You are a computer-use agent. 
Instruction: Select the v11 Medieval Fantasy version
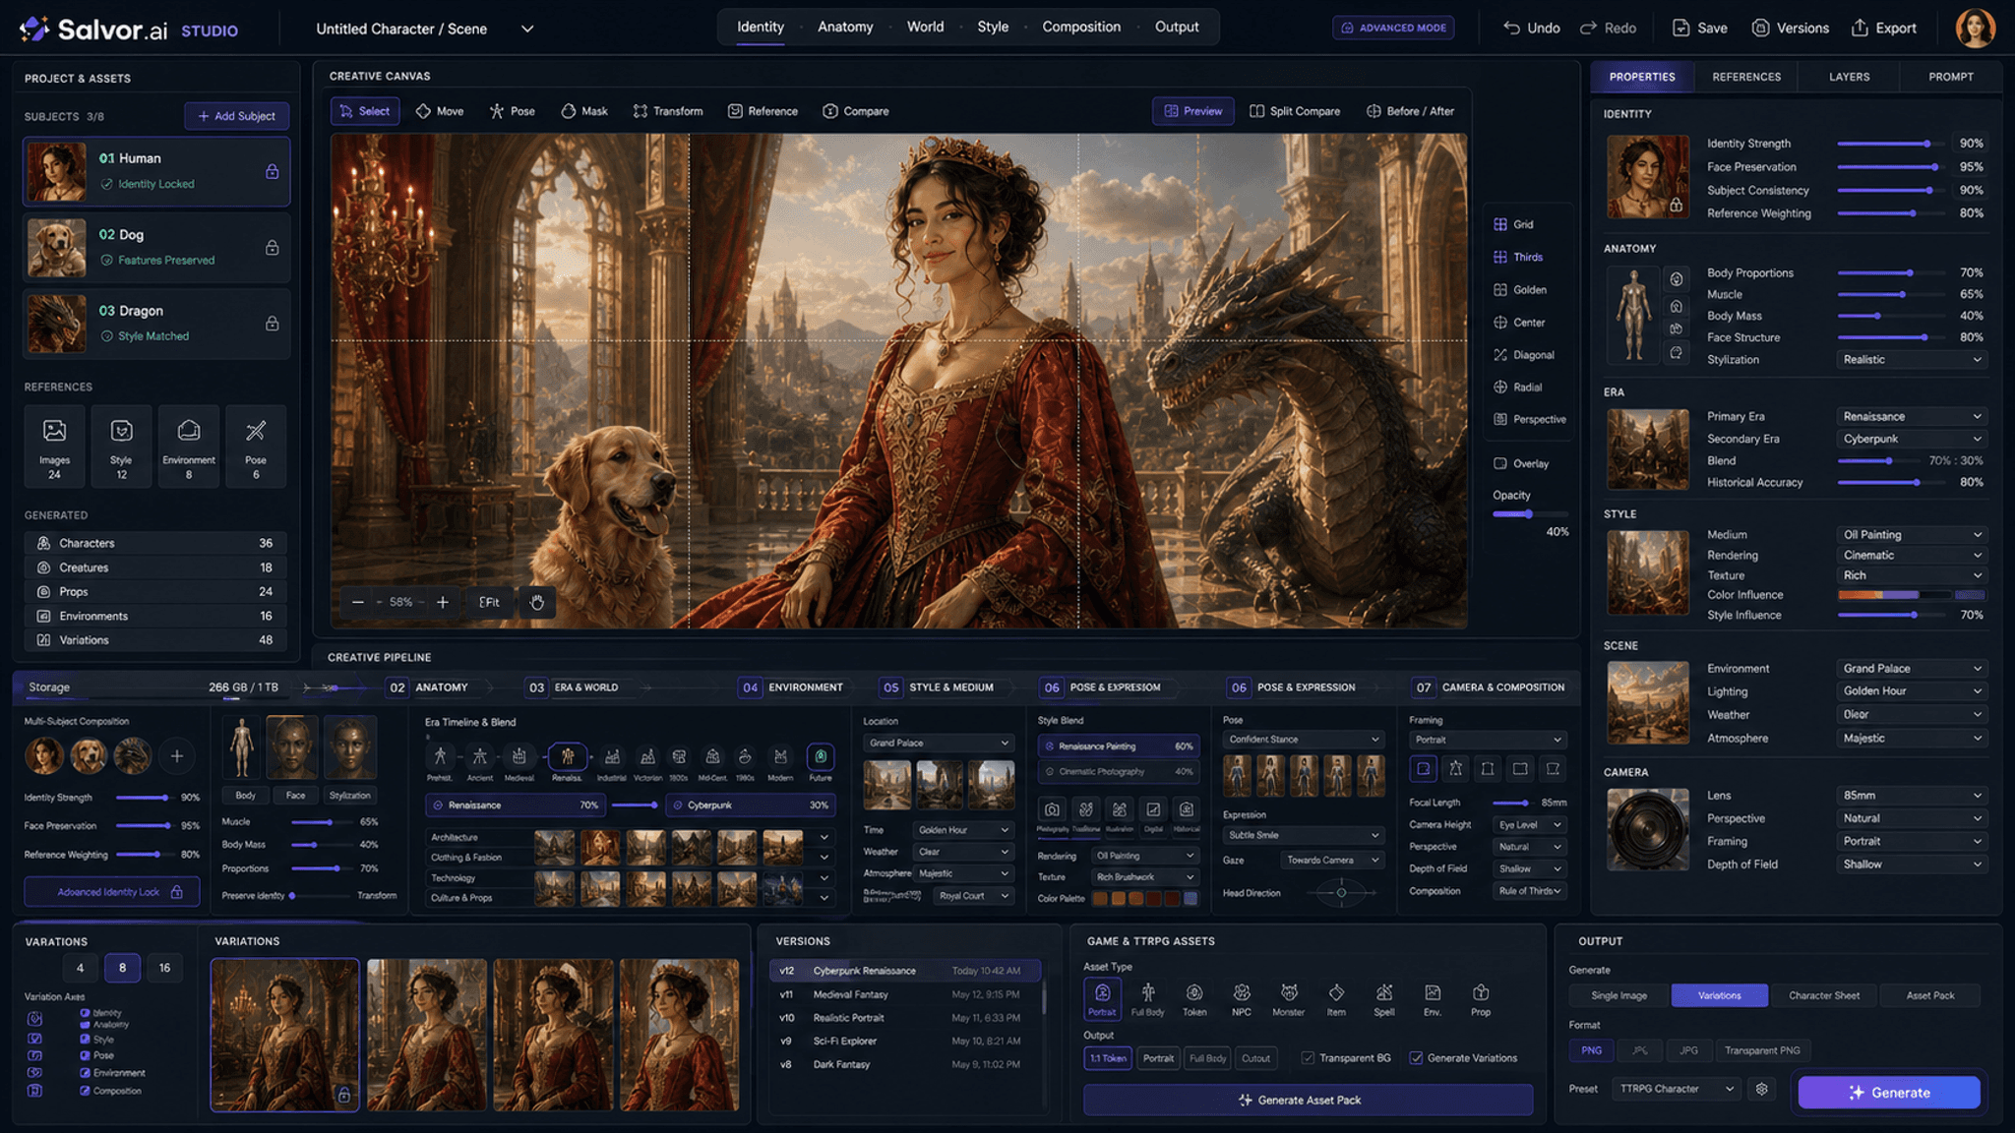(x=903, y=995)
